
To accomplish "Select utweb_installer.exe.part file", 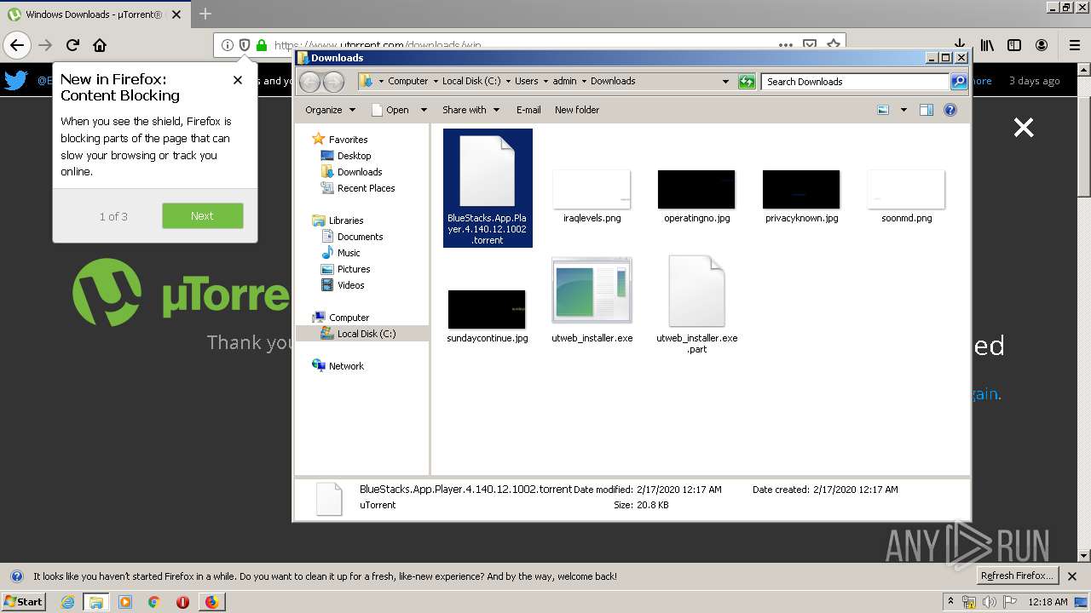I will [x=696, y=305].
